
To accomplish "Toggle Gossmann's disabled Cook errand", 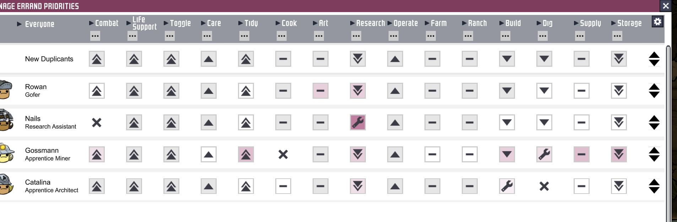I will coord(283,155).
